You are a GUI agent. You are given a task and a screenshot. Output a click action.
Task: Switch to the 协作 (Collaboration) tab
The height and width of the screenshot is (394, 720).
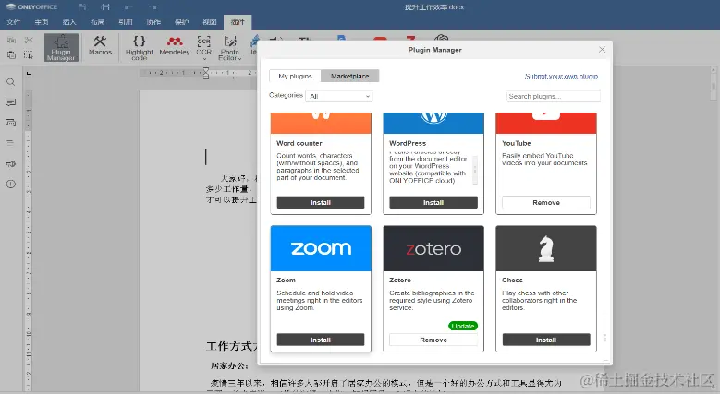[x=153, y=22]
